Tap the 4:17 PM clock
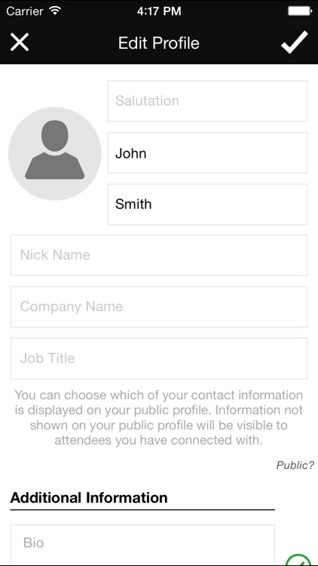This screenshot has width=318, height=566. [x=159, y=11]
